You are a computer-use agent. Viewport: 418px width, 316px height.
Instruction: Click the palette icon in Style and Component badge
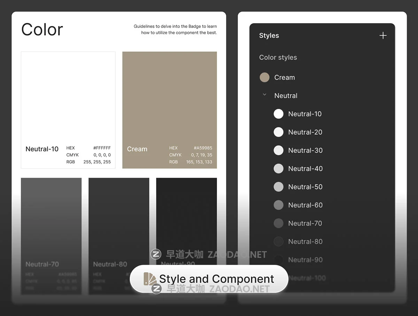150,279
